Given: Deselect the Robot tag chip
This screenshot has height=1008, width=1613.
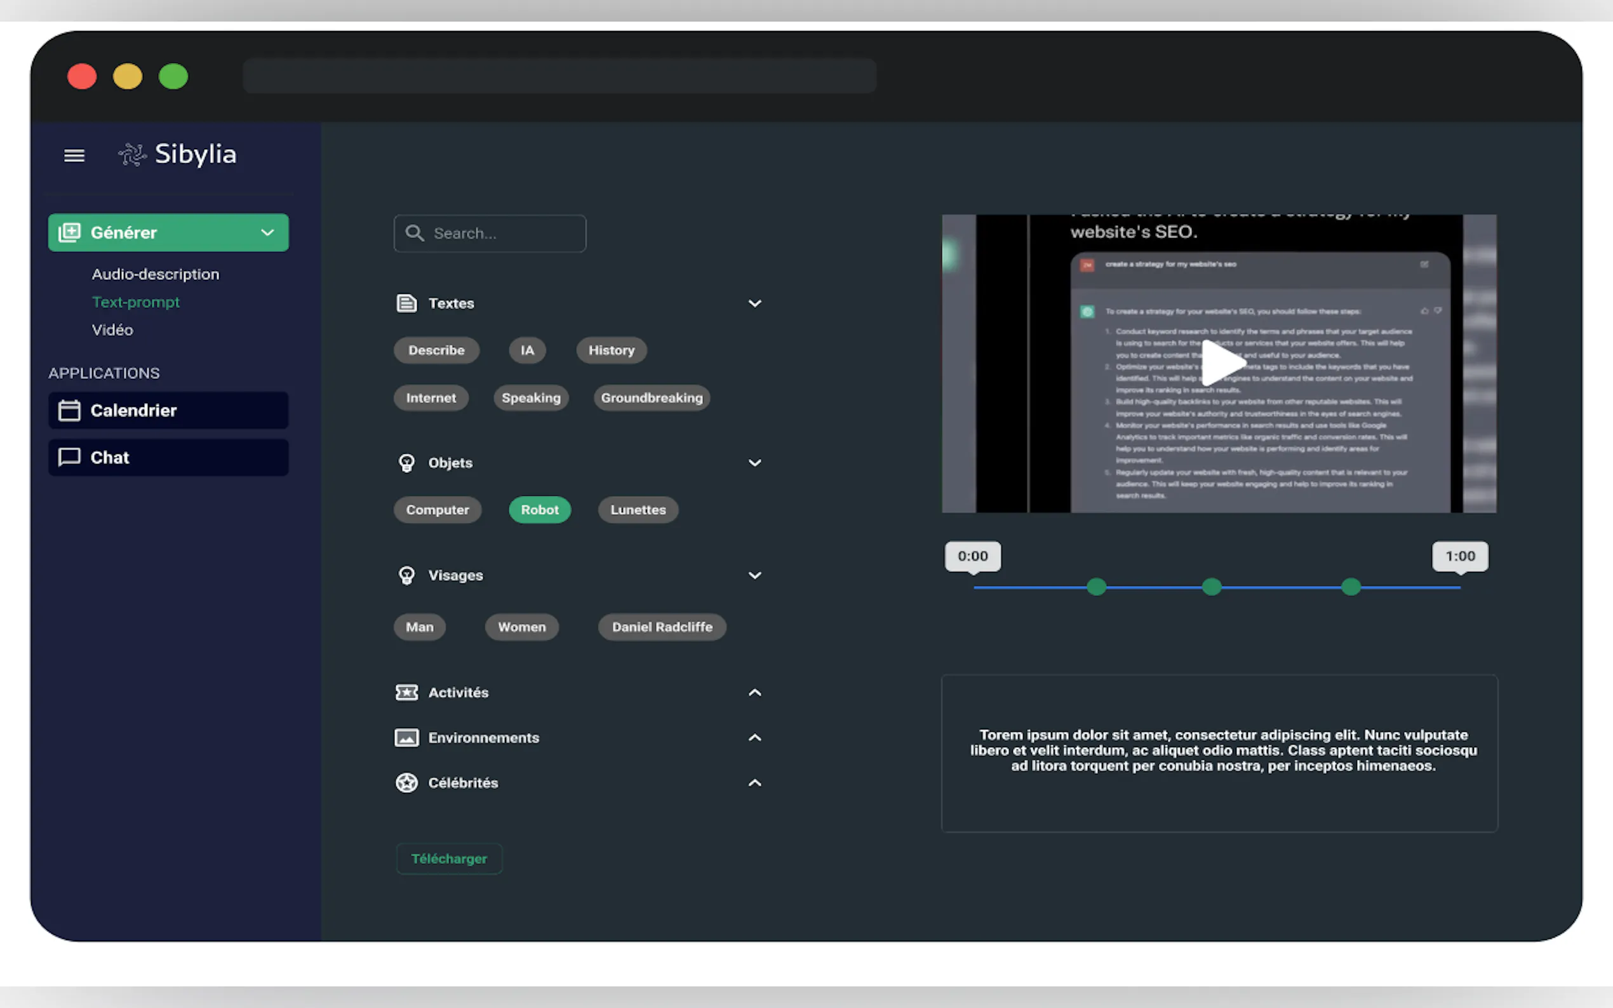Looking at the screenshot, I should [539, 510].
